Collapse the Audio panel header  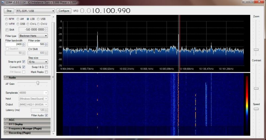click(27, 77)
